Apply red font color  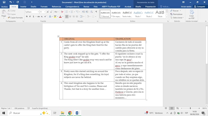coord(60,16)
